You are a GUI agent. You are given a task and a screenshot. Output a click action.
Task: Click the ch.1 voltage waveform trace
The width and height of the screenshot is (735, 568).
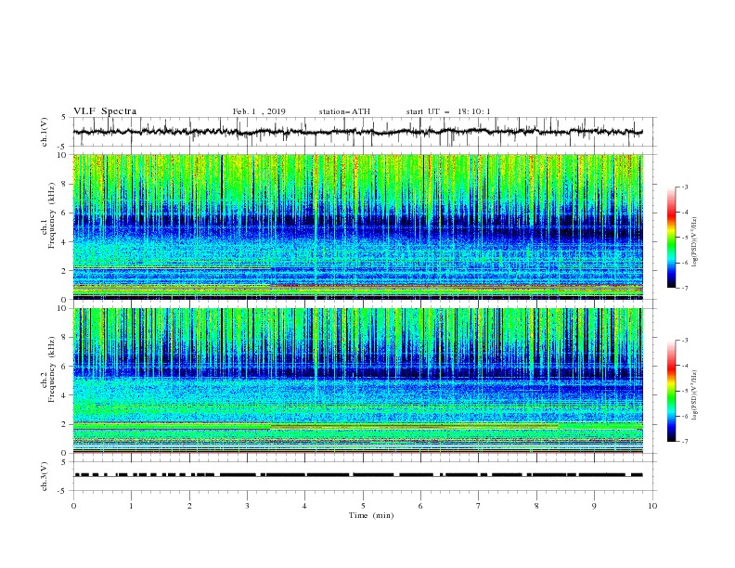click(357, 132)
